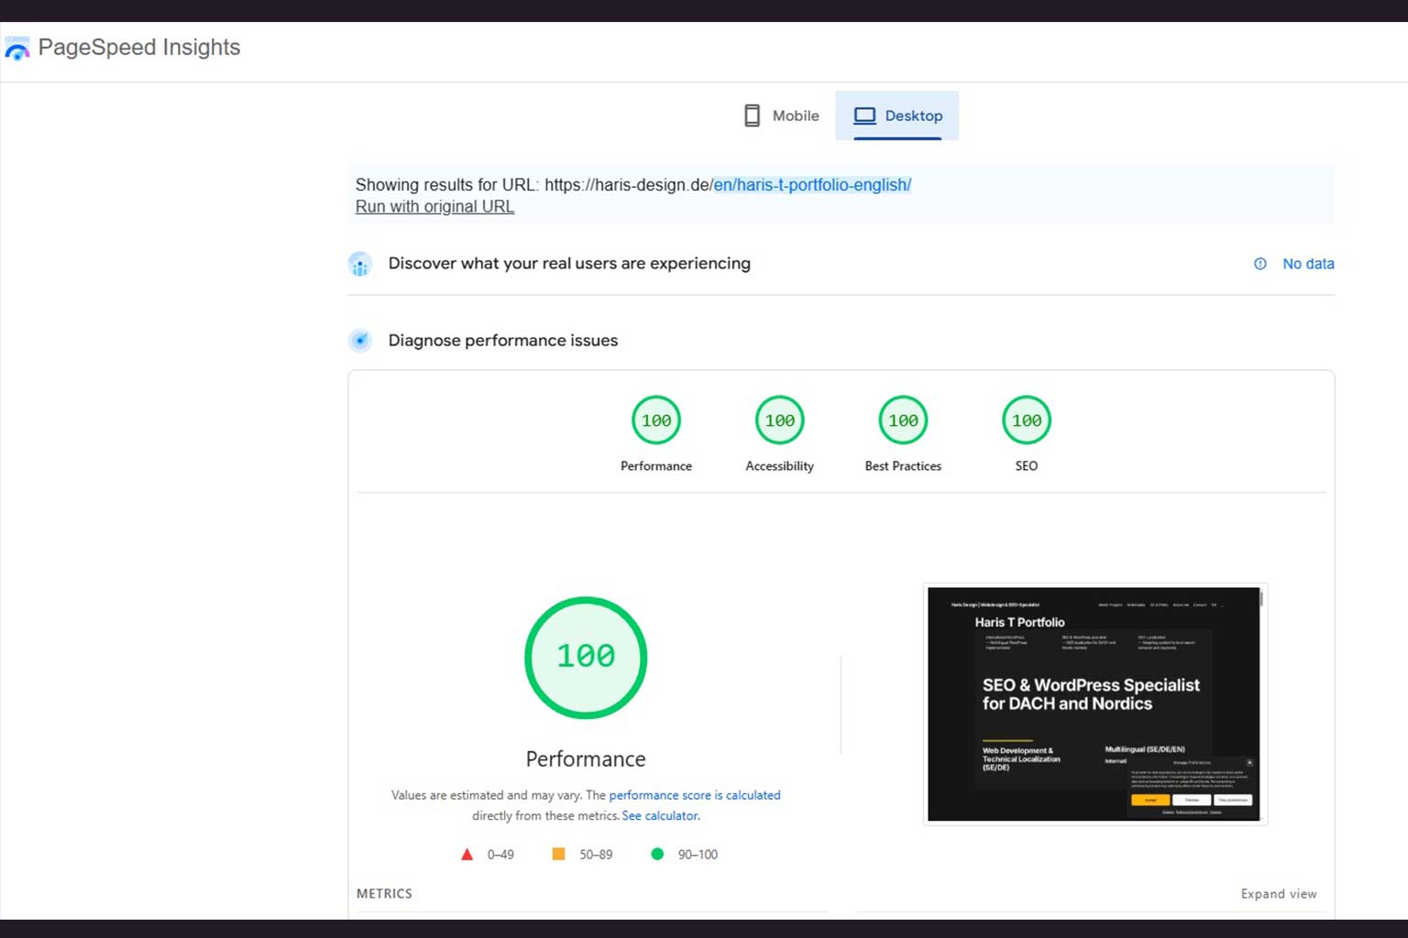Click the SEO 100 score gauge
The image size is (1408, 938).
point(1026,420)
